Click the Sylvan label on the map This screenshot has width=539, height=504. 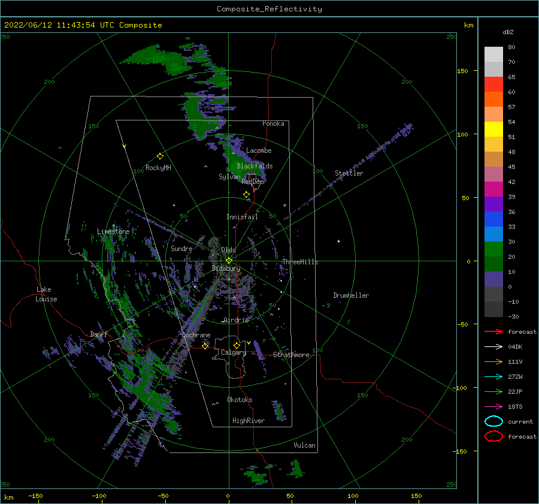click(229, 177)
